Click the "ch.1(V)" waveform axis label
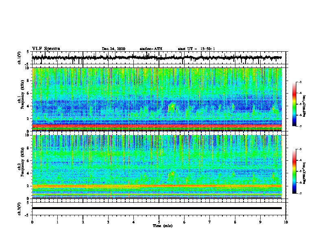Screen dimensions: 322x249 [19, 58]
